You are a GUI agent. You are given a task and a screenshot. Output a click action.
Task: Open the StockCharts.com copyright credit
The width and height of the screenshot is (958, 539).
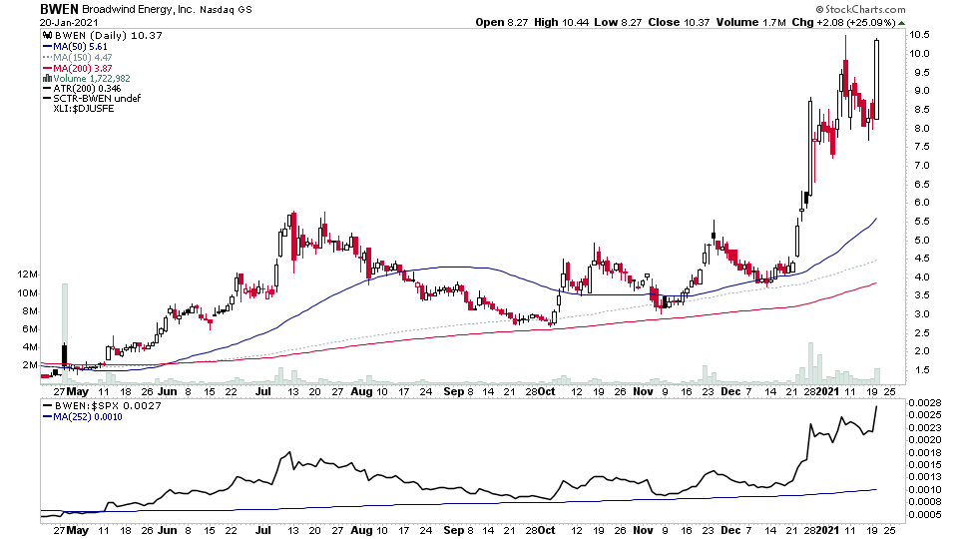860,9
